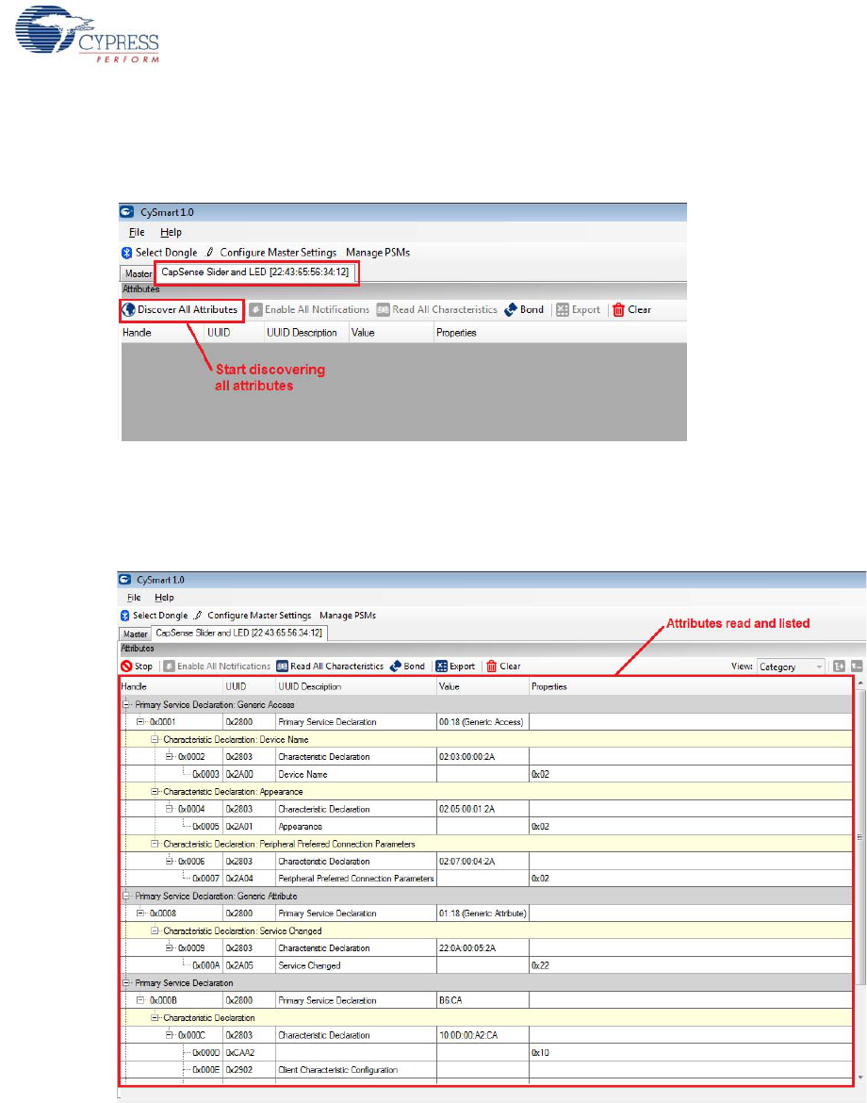Click Bond in the lower window toolbar
The width and height of the screenshot is (867, 1103).
(x=407, y=667)
